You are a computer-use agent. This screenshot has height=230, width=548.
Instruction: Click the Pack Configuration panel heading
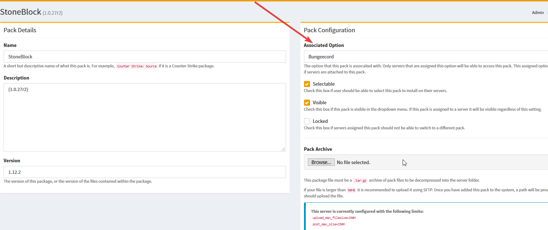pyautogui.click(x=329, y=30)
